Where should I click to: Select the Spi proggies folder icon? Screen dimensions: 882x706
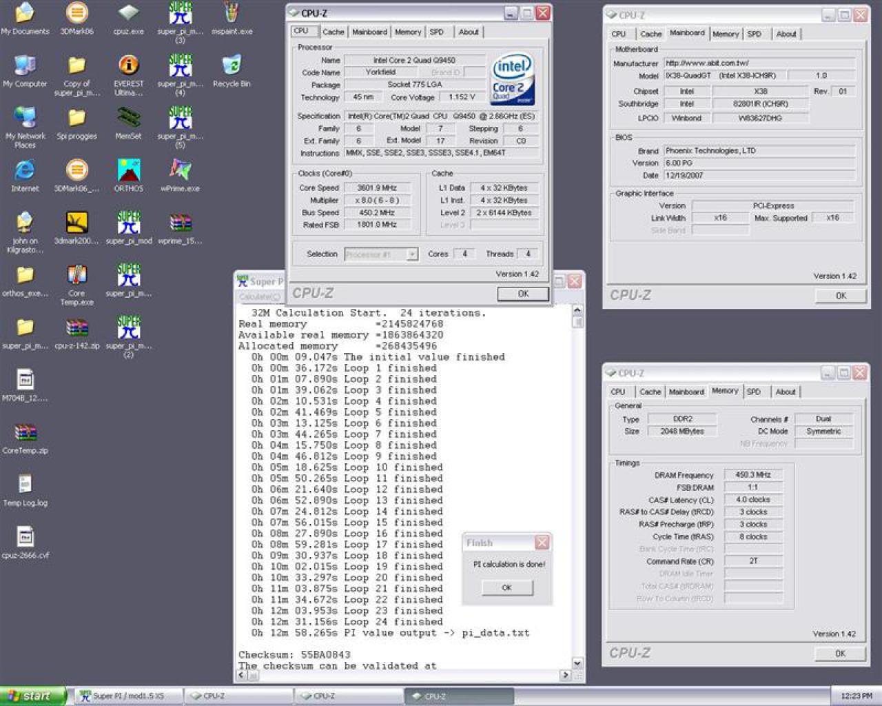click(x=76, y=123)
